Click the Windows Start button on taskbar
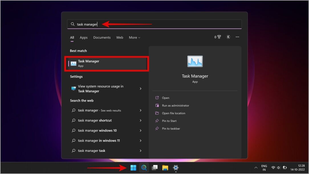 [133, 168]
